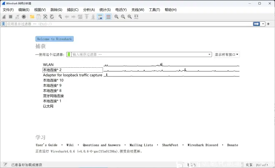Open the Donate link

click(x=232, y=145)
